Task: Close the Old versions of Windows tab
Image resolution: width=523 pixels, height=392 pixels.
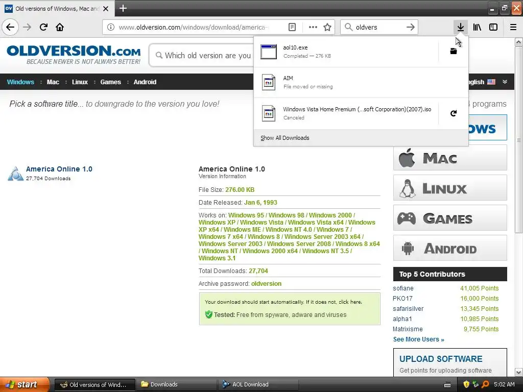Action: coord(106,9)
